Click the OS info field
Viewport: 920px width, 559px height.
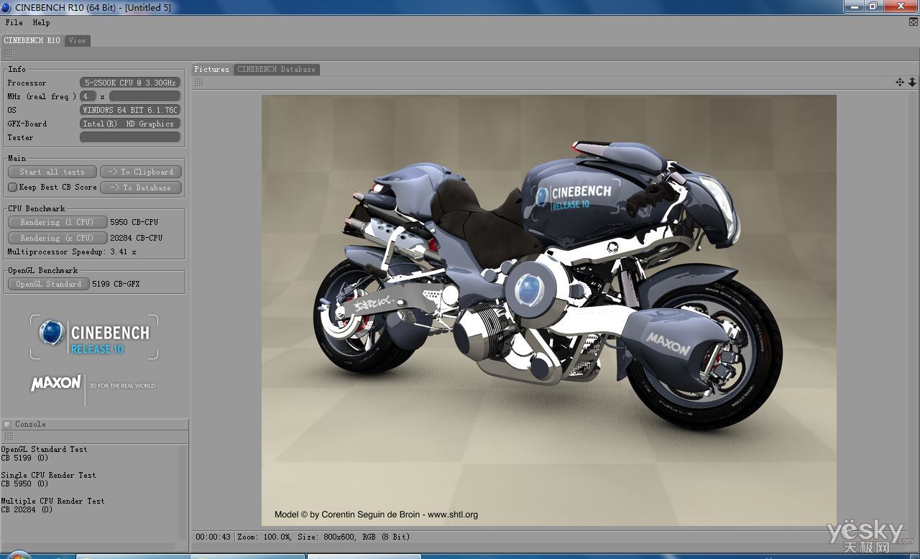(130, 110)
